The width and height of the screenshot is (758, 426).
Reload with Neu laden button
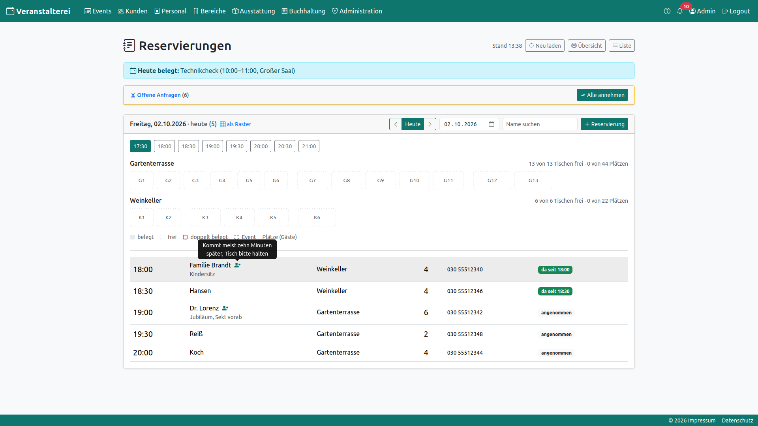pos(545,45)
